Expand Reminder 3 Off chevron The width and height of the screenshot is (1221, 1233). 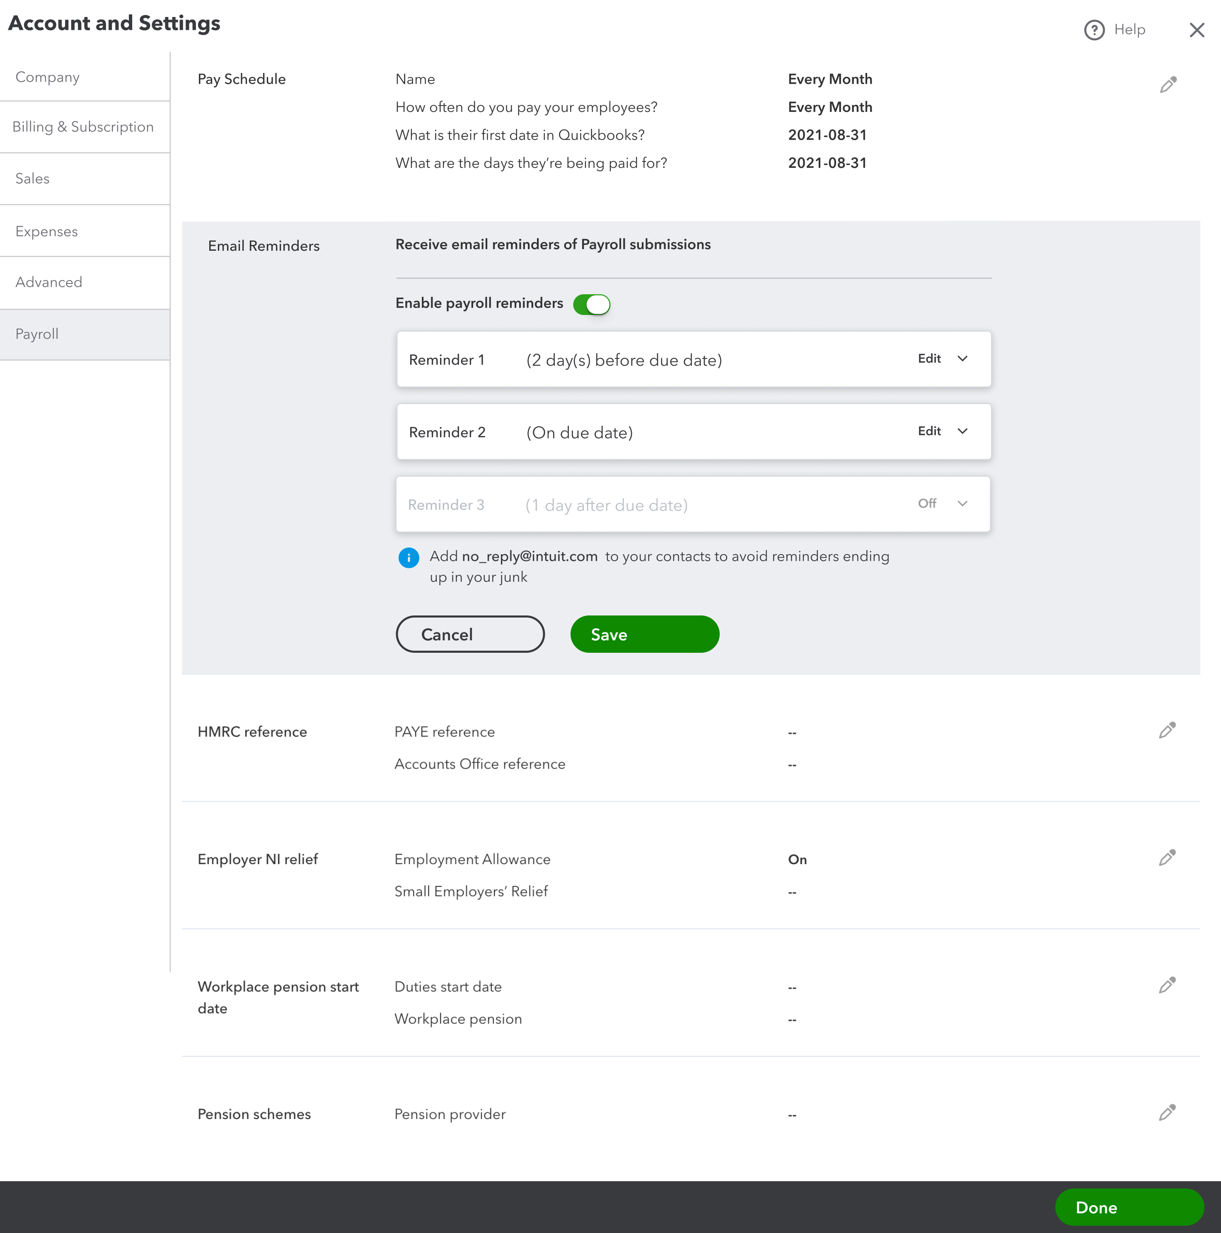click(962, 504)
